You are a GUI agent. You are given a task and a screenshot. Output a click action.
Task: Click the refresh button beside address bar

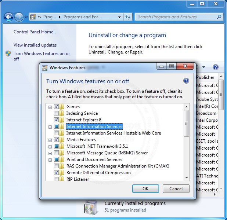128,17
